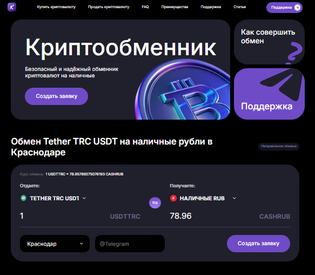Viewport: 315px width, 275px height.
Task: Click Создать заявку button in exchange form
Action: pos(258,244)
